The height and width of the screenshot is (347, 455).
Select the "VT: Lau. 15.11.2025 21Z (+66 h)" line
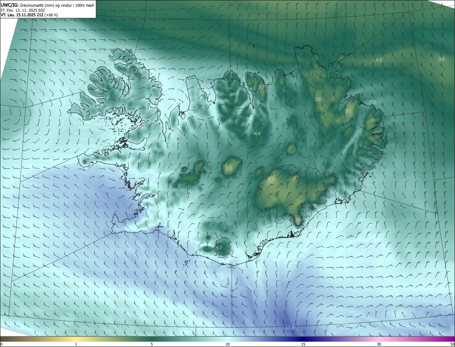(29, 15)
